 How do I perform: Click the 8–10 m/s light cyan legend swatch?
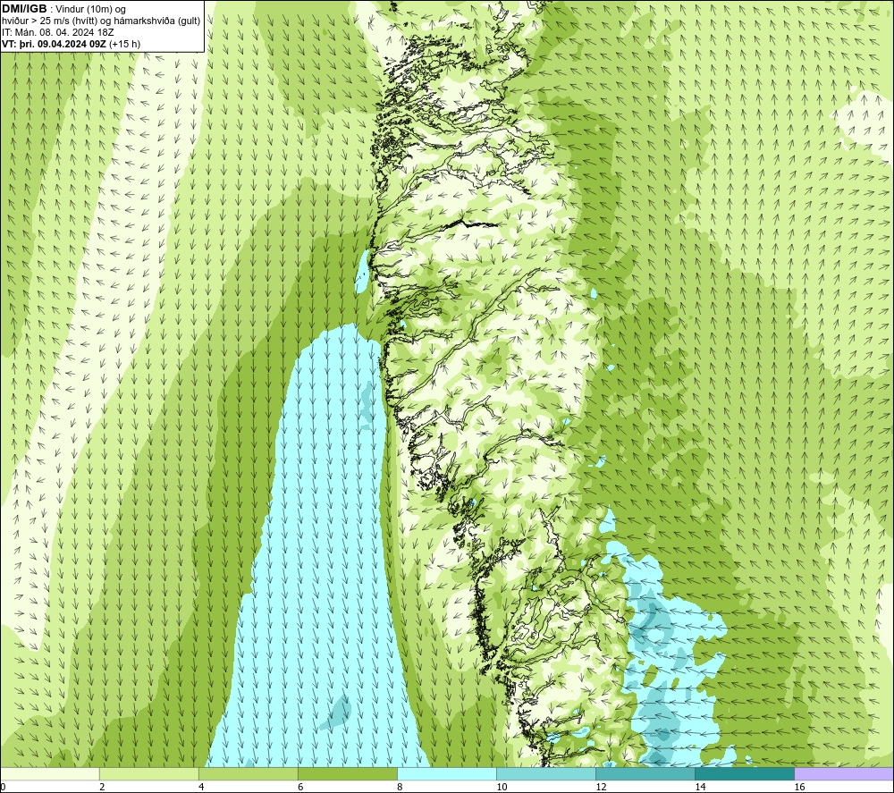pyautogui.click(x=447, y=773)
